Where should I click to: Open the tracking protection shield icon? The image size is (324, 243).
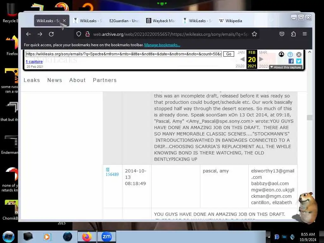tap(79, 34)
